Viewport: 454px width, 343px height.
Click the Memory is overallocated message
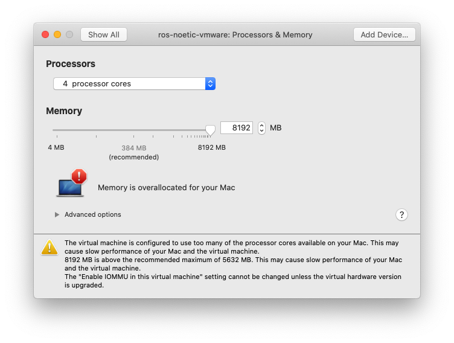click(x=166, y=188)
